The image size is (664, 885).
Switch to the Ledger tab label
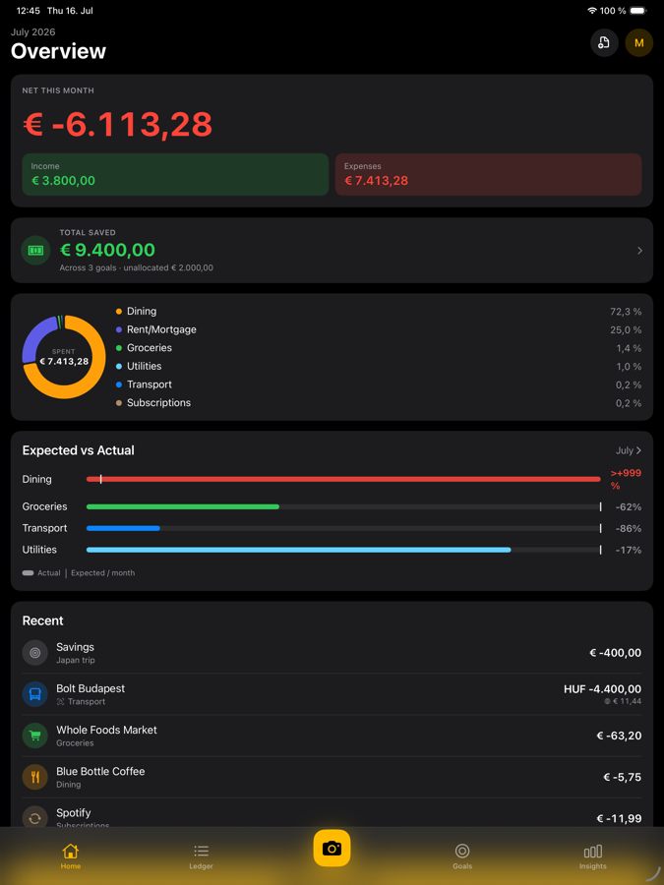[x=201, y=866]
